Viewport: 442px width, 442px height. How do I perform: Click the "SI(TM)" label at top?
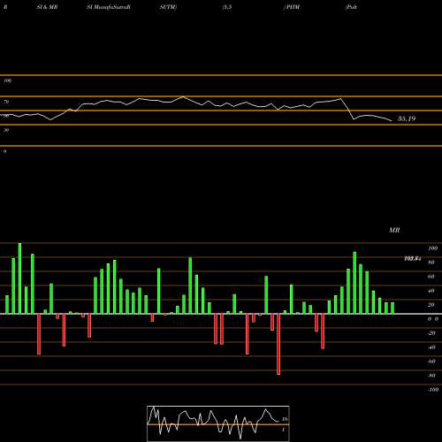tap(168, 7)
